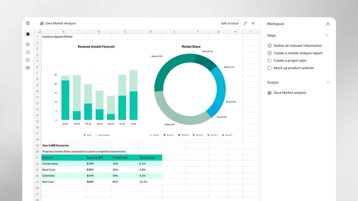Screen dimensions: 358x201
Task: Collapse the Output section
Action: coord(328,82)
